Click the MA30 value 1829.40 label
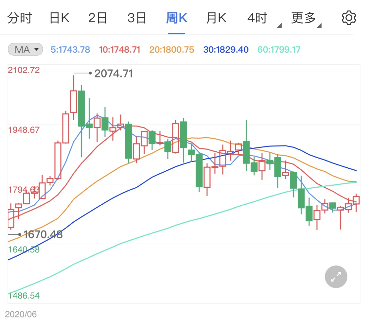This screenshot has width=368, height=324. [226, 50]
